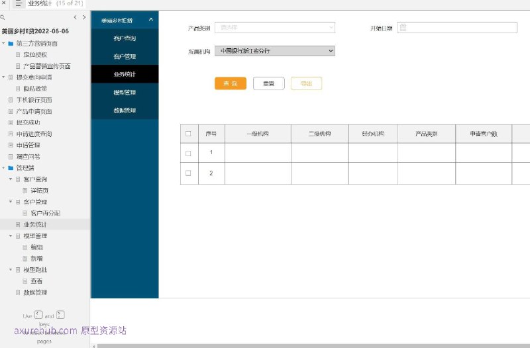Viewport: 530px width, 348px height.
Task: Click the 业务统计 (15 of 21) page title
Action: 56,3
